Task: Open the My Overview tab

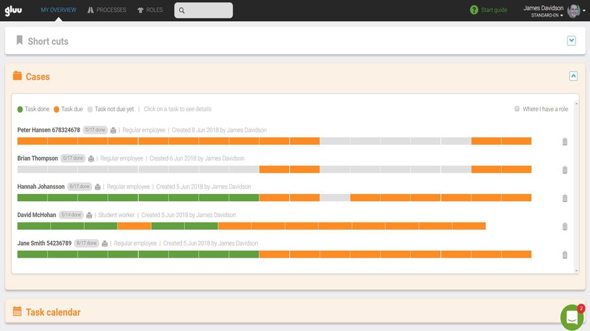Action: coord(58,10)
